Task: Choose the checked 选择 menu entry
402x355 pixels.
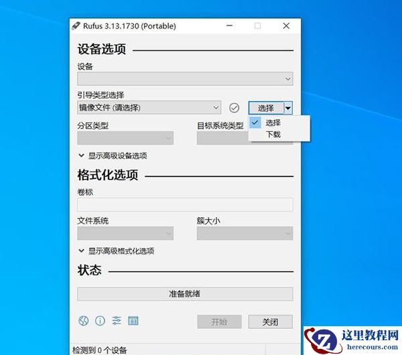Action: (279, 123)
